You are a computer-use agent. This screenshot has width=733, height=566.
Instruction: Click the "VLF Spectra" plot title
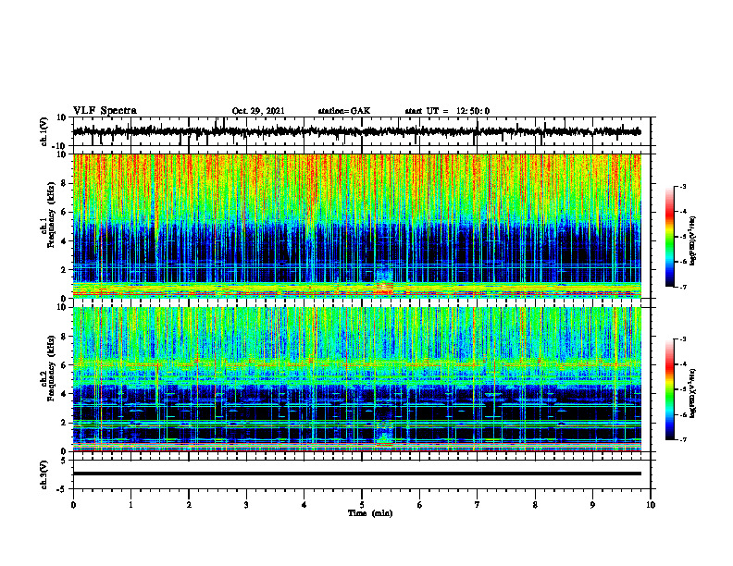[x=105, y=111]
